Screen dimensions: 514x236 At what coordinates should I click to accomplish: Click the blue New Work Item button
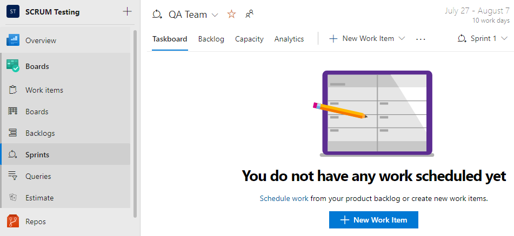coord(373,220)
